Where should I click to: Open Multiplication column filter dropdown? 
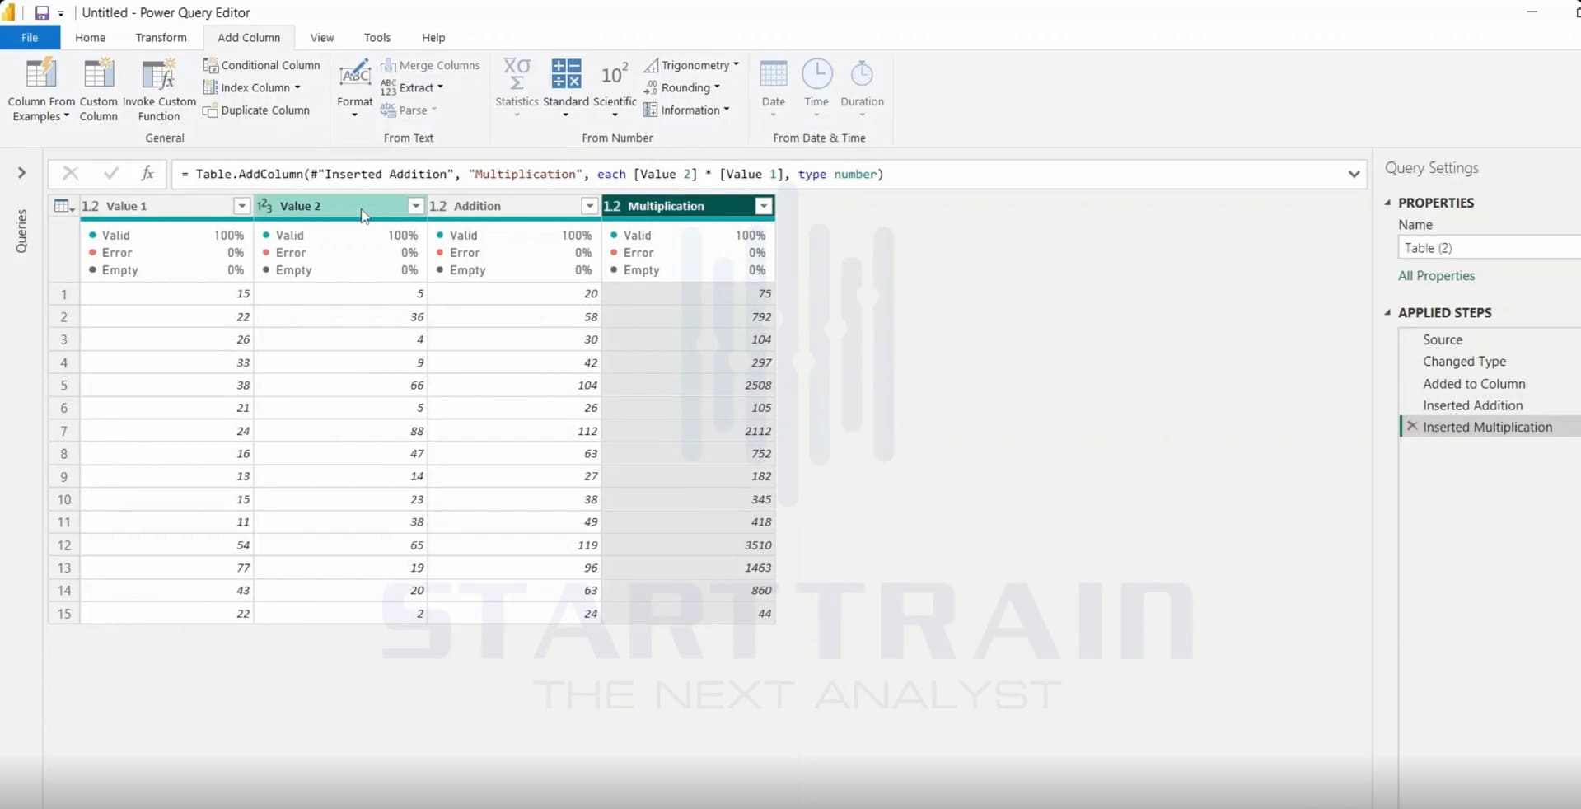(764, 206)
